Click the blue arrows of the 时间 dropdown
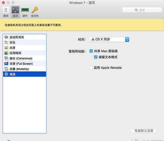164x141 pixels. (x=127, y=40)
